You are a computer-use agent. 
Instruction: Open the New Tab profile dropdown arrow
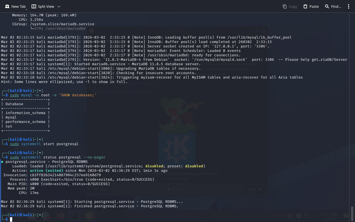pyautogui.click(x=26, y=9)
